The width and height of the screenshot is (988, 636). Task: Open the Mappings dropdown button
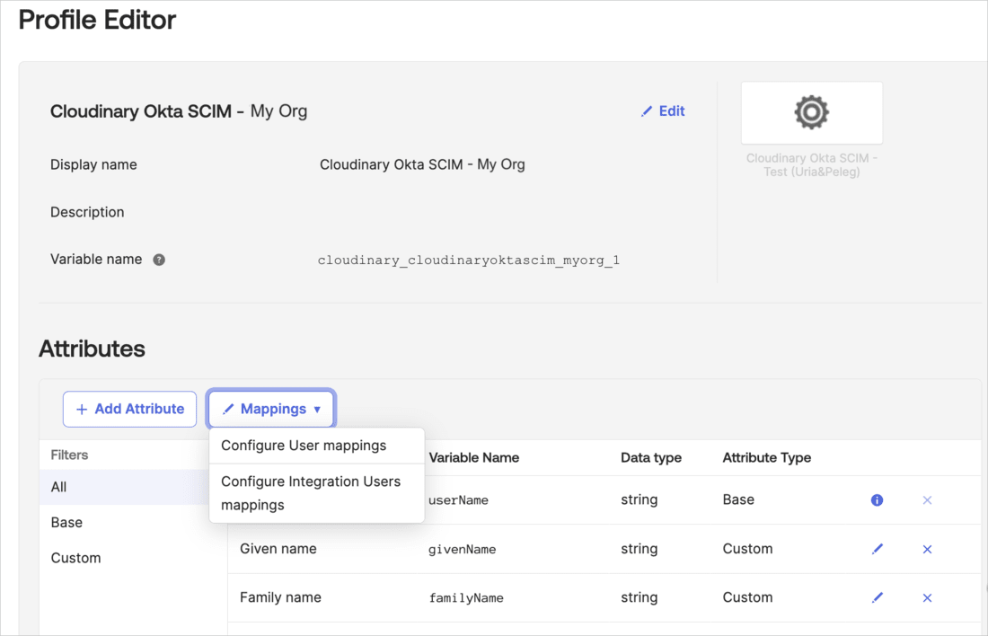[x=271, y=409]
